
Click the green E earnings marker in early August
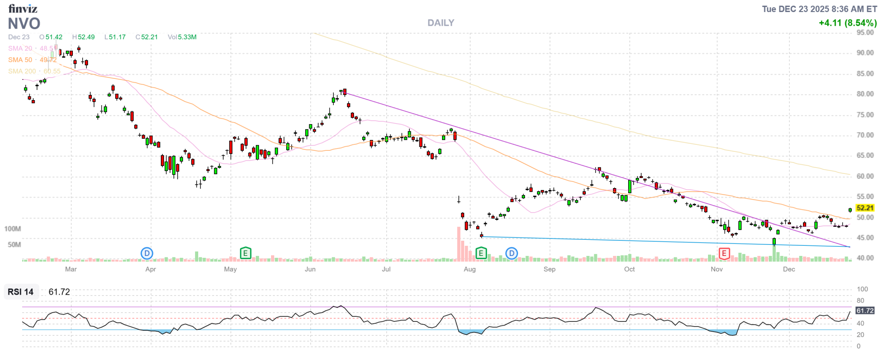[x=481, y=253]
